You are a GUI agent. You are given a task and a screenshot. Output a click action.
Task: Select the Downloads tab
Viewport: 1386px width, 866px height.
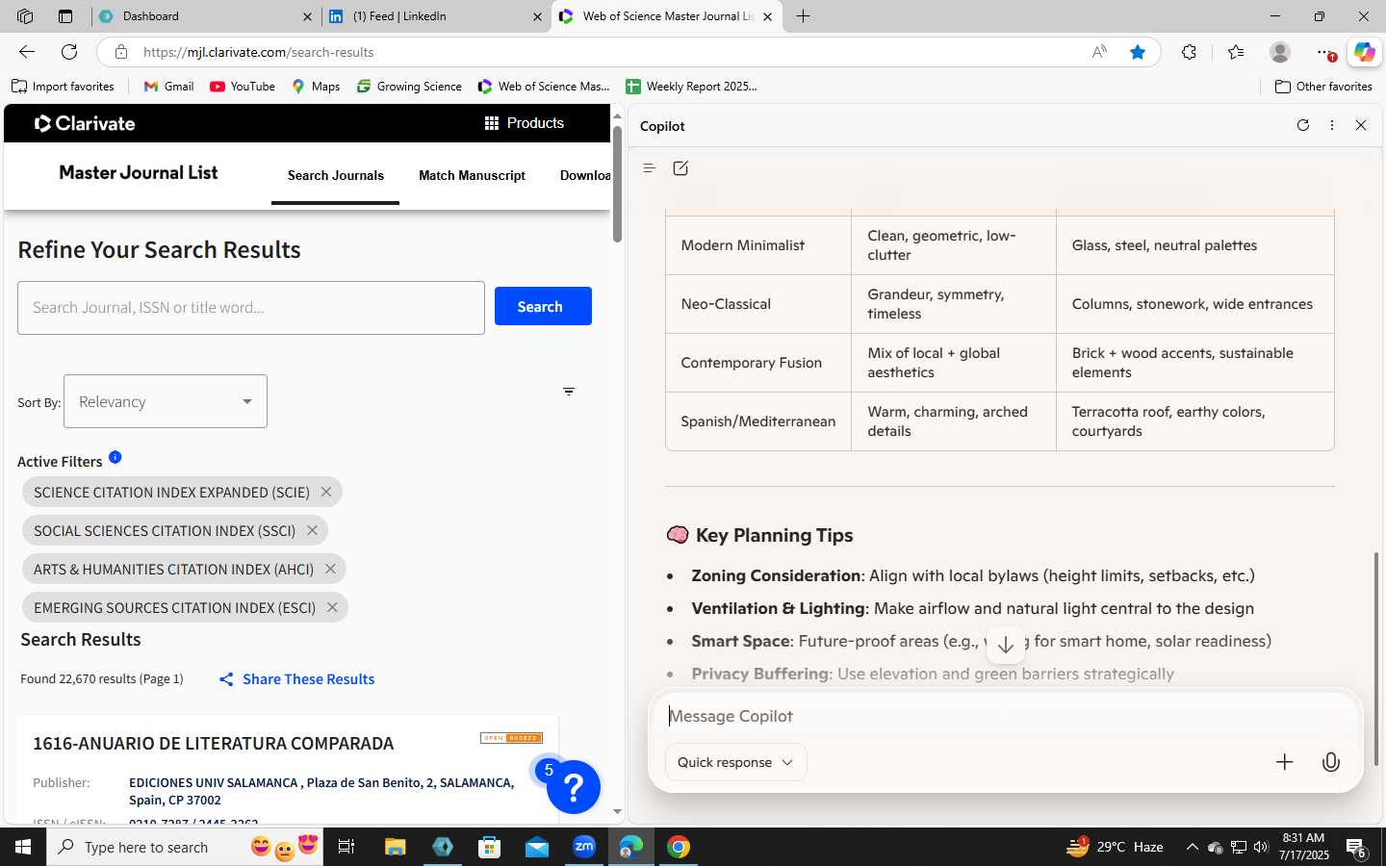click(x=585, y=175)
